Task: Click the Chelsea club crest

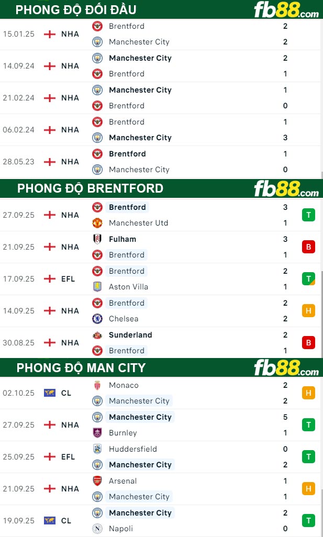Action: point(97,319)
